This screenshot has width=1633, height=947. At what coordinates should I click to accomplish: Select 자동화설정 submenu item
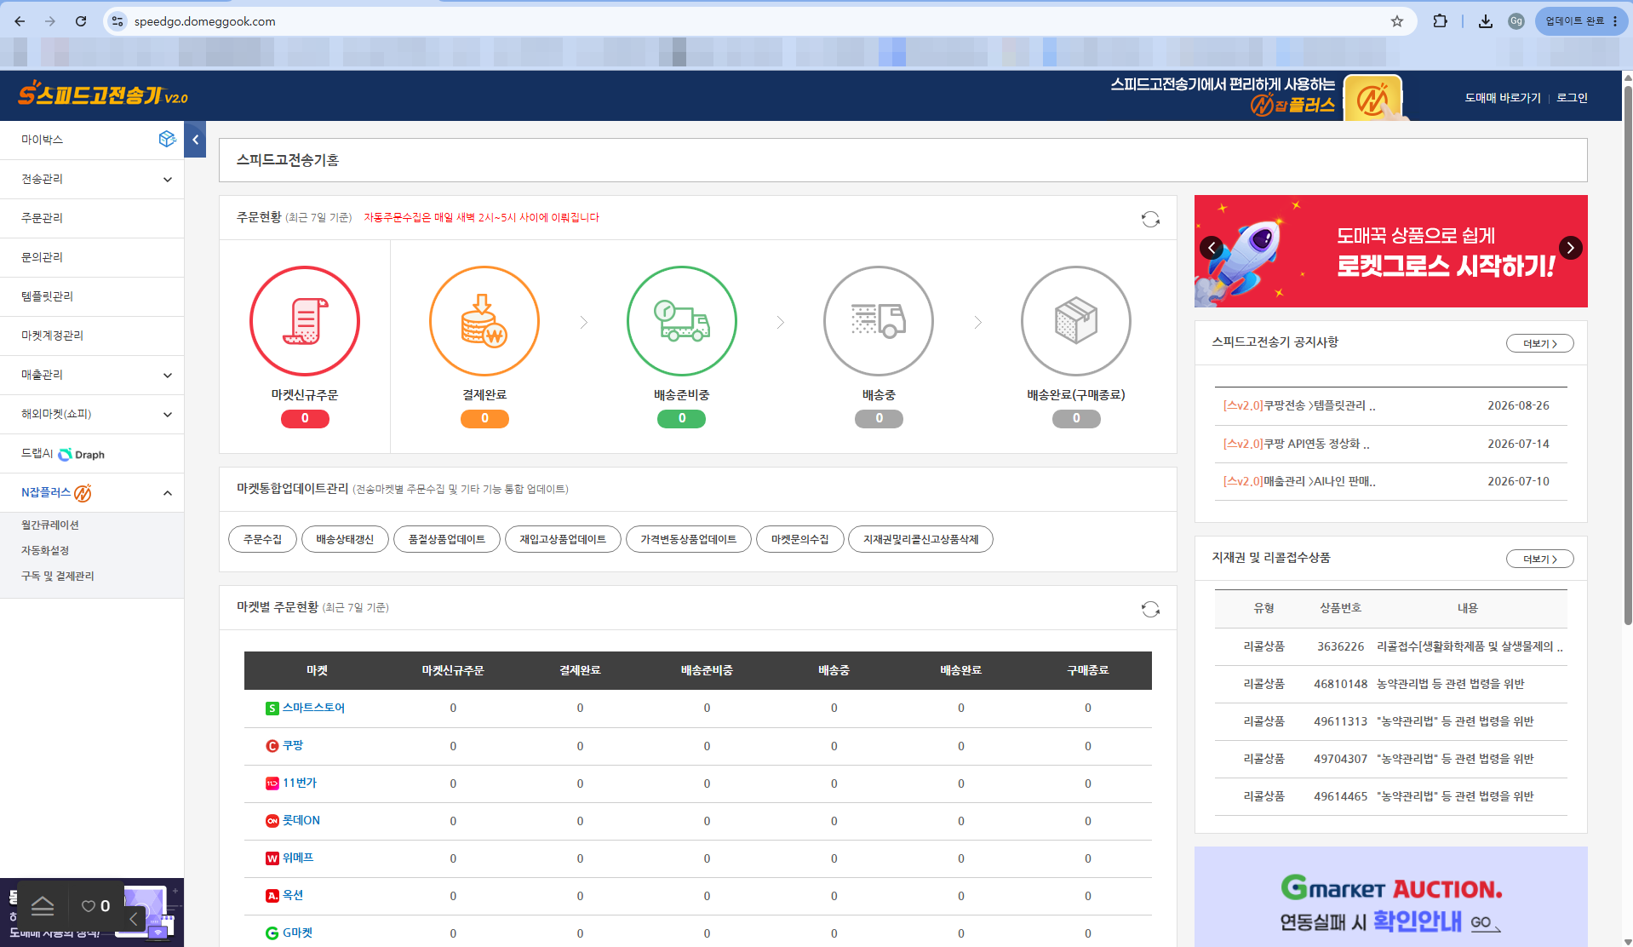pos(45,550)
